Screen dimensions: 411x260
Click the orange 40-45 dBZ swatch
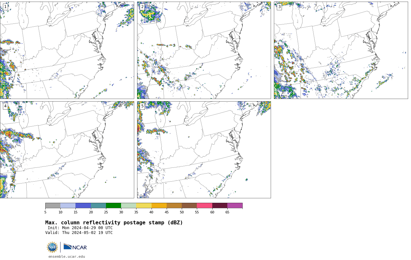[x=159, y=206]
